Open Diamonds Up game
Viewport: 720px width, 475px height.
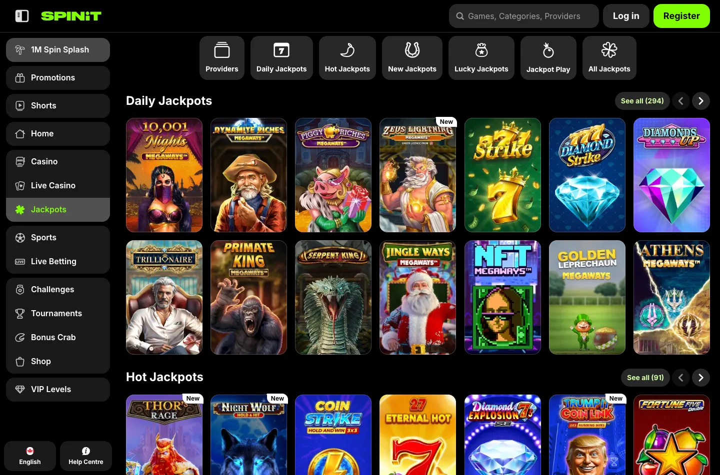(x=671, y=175)
